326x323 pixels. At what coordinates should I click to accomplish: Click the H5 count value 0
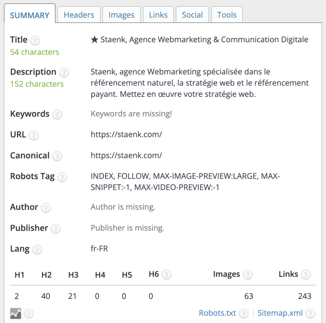124,296
